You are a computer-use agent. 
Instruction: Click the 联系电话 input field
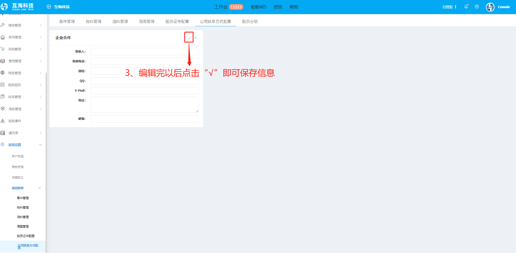[x=145, y=61]
